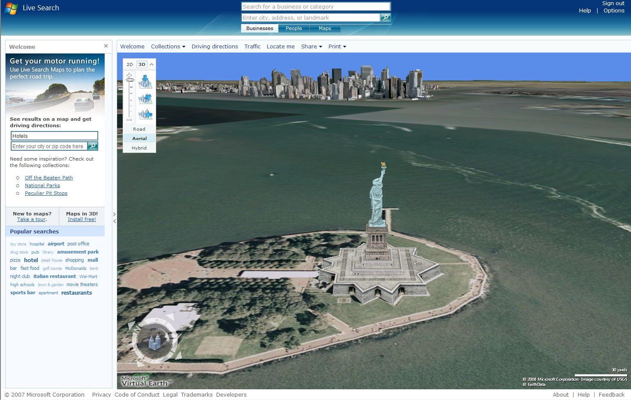Screen dimensions: 631x400
Task: Open the Print dropdown menu
Action: click(337, 46)
